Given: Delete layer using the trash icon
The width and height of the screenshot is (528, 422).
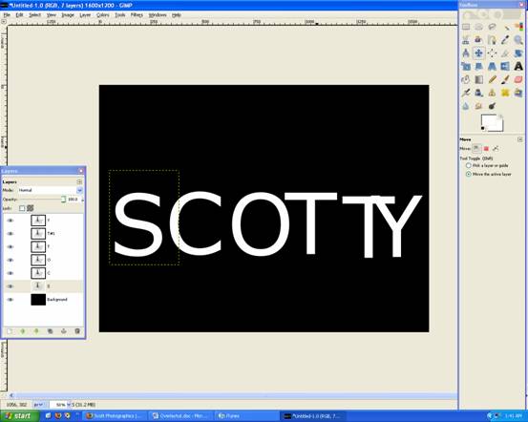Looking at the screenshot, I should coord(77,331).
